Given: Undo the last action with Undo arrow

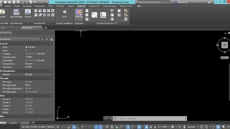Looking at the screenshot, I should pyautogui.click(x=35, y=2).
